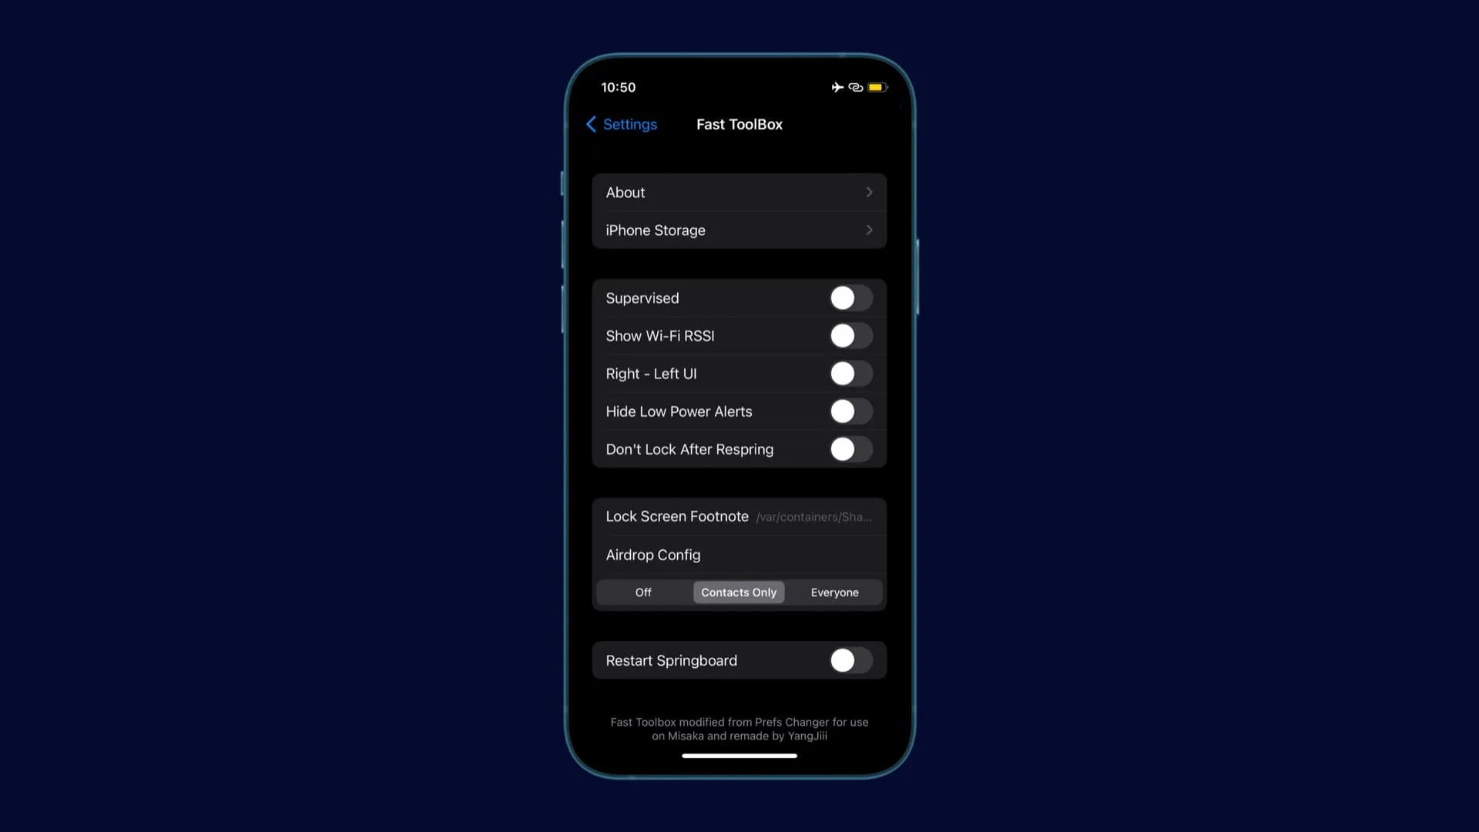Enable the Hide Low Power Alerts toggle

click(851, 411)
